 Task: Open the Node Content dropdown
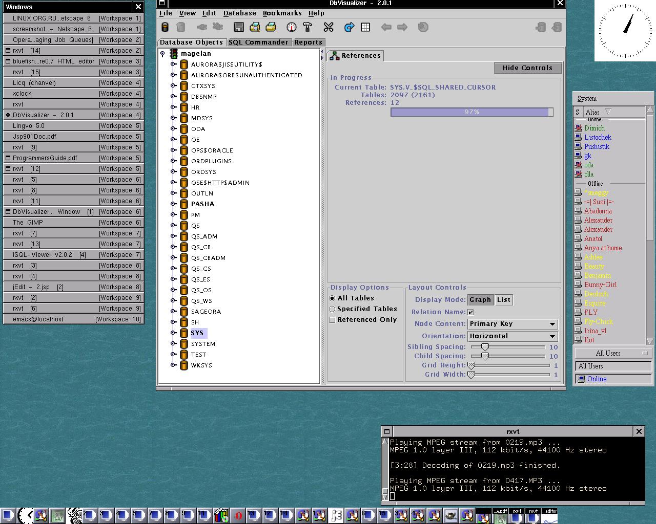pyautogui.click(x=512, y=324)
